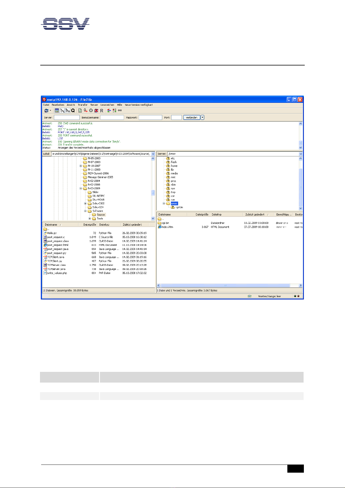345x488 pixels.
Task: Open the Lokal path dropdown
Action: 153,154
